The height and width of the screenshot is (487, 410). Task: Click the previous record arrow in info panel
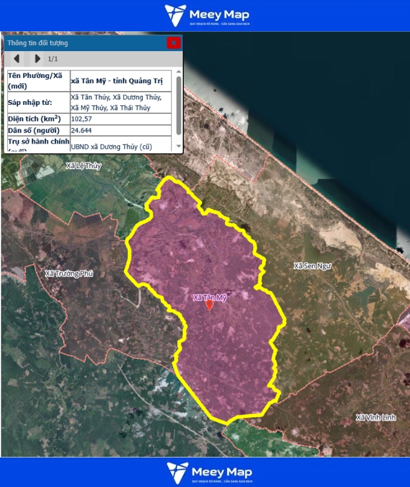click(17, 58)
